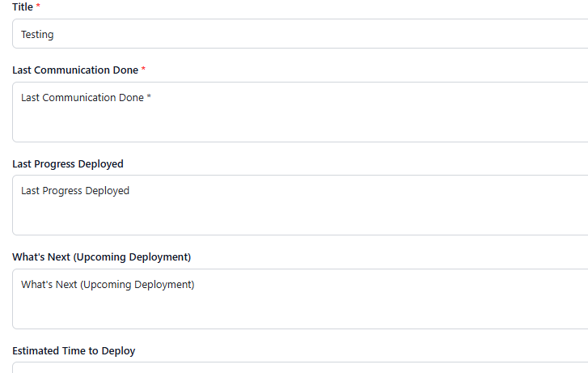Click the gray placeholder What's Next (Upcoming Deployment)

coord(108,285)
